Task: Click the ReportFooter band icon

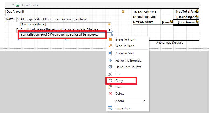Action: point(18,5)
